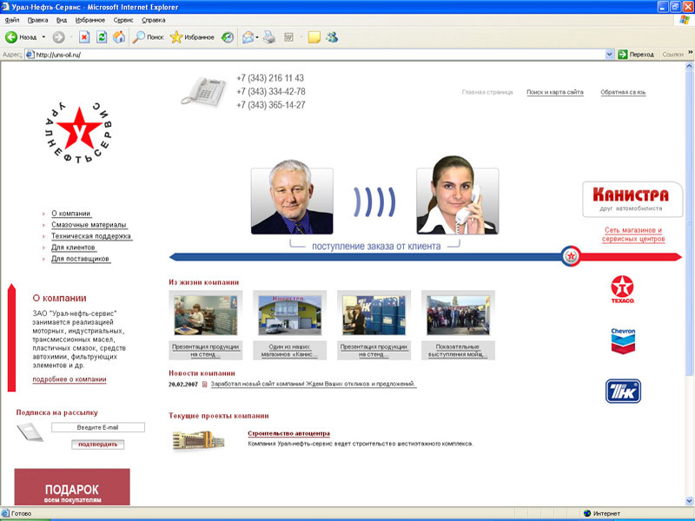Open the crowd photo Показательные выступления thumbnail
Viewport: 695px width, 521px height.
pos(458,315)
